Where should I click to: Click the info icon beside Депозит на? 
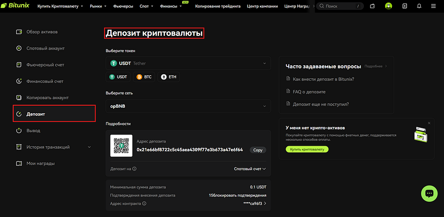134,169
